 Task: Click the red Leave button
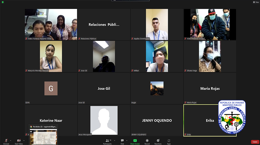pos(255,142)
